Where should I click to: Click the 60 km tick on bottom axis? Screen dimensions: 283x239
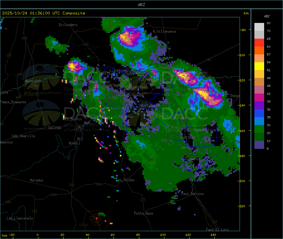pyautogui.click(x=113, y=235)
